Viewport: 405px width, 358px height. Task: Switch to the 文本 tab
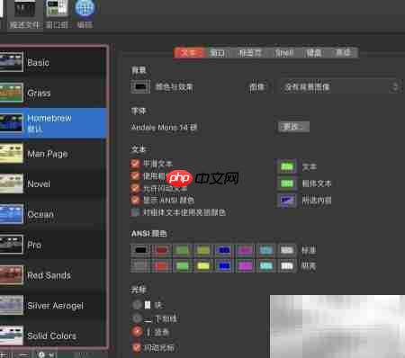click(189, 53)
